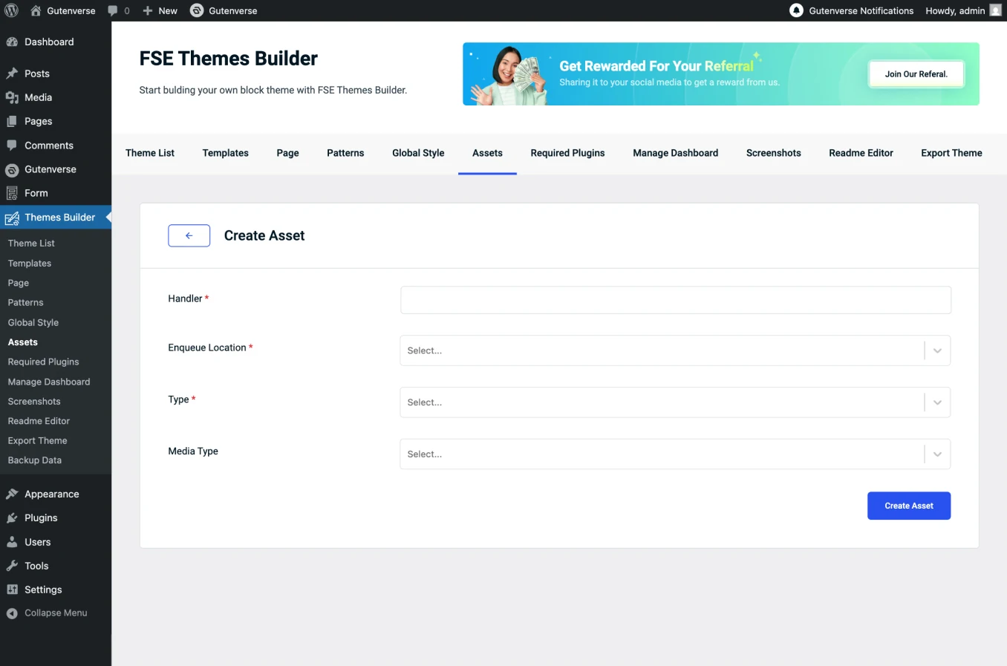Image resolution: width=1007 pixels, height=666 pixels.
Task: Switch to the Global Style tab
Action: [418, 153]
